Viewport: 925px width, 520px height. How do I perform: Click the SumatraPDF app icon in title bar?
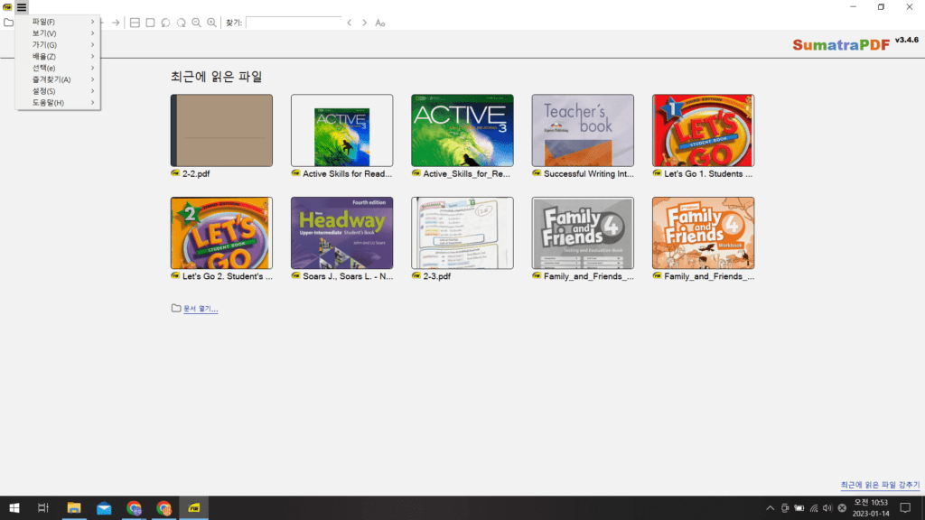7,7
